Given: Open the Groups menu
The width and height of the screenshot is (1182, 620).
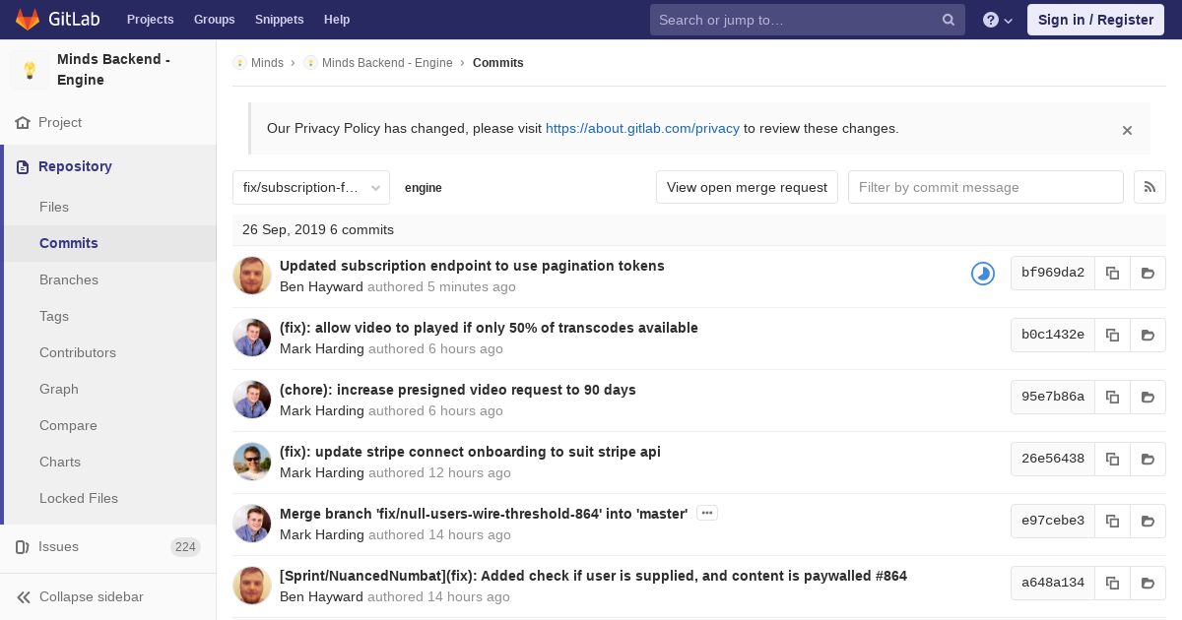Looking at the screenshot, I should (x=214, y=20).
